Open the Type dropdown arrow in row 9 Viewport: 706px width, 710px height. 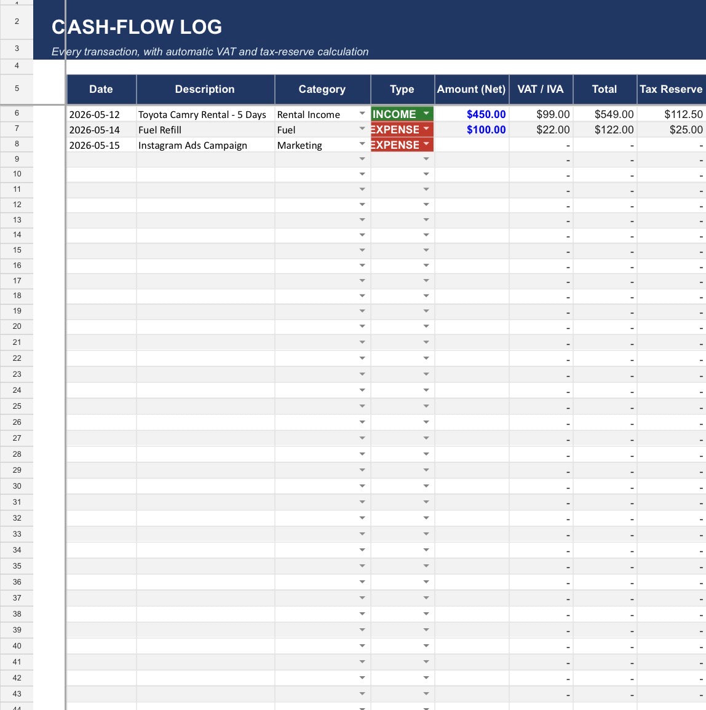tap(426, 159)
